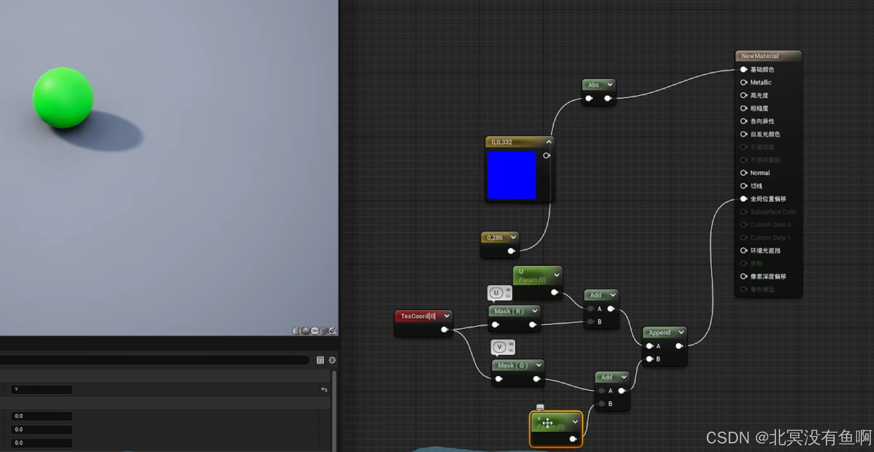
Task: Reset parameter name to default arrow
Action: click(x=324, y=390)
